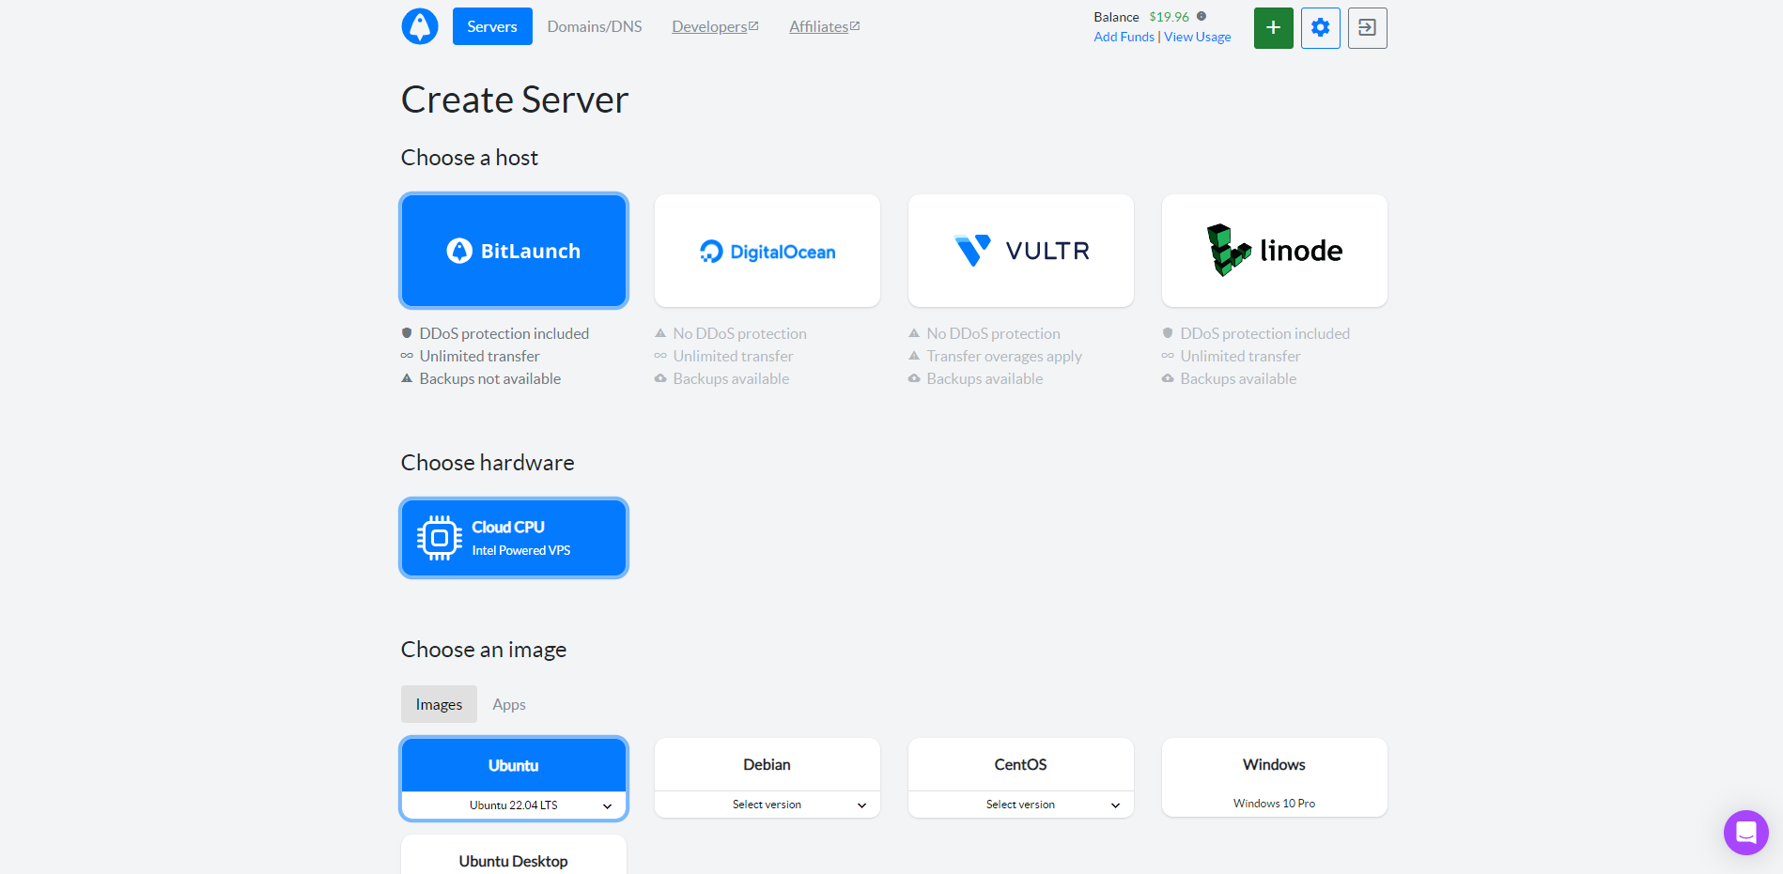Click the BitLaunch rocket logo in header
The height and width of the screenshot is (874, 1783).
[420, 26]
